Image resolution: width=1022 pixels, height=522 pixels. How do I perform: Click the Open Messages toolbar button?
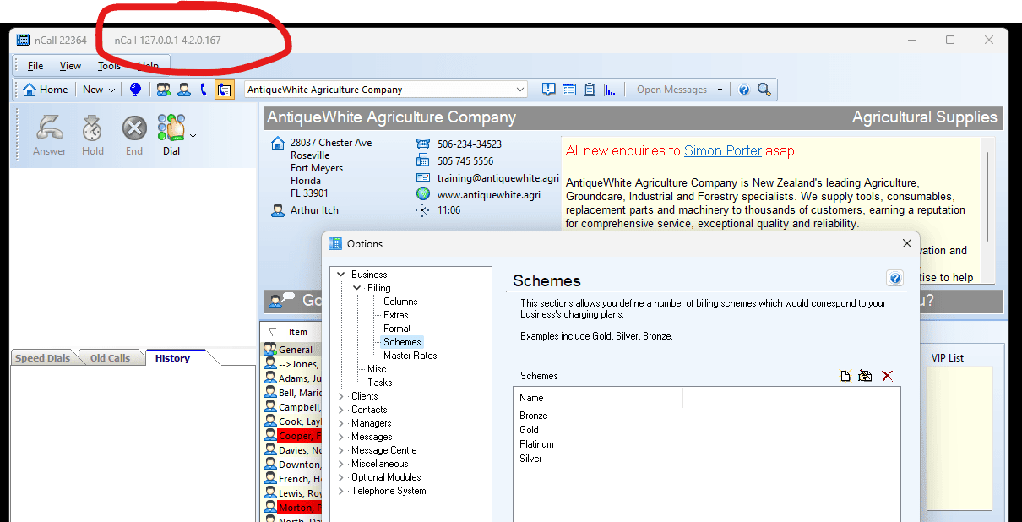(x=671, y=90)
